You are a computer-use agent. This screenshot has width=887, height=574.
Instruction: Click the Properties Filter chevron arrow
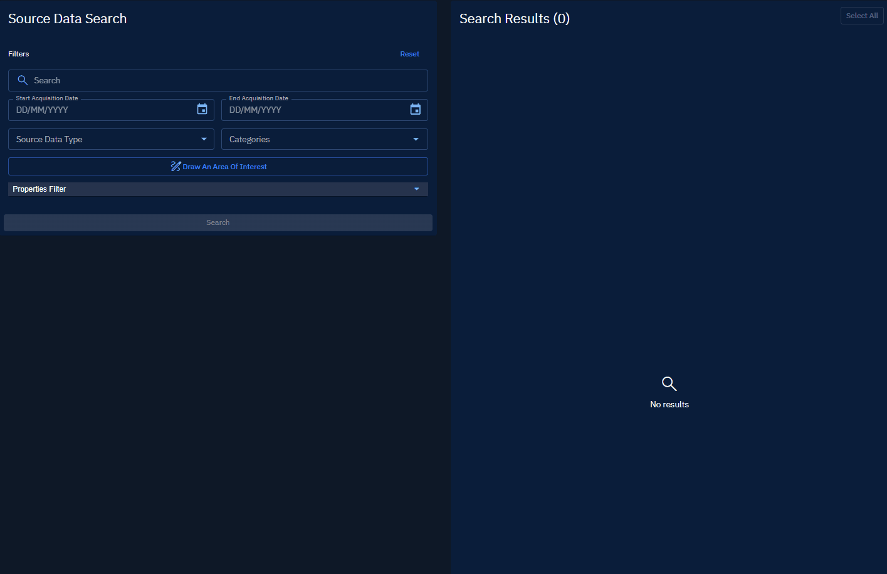tap(416, 189)
